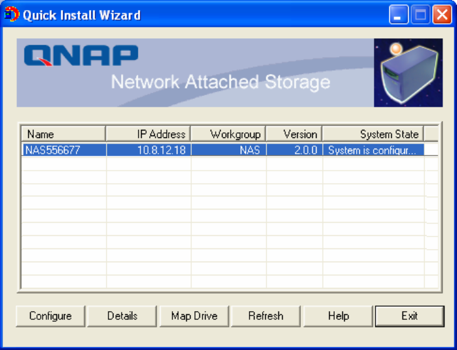The height and width of the screenshot is (350, 457).
Task: Select the 10.8.12.18 IP address cell
Action: click(x=149, y=150)
